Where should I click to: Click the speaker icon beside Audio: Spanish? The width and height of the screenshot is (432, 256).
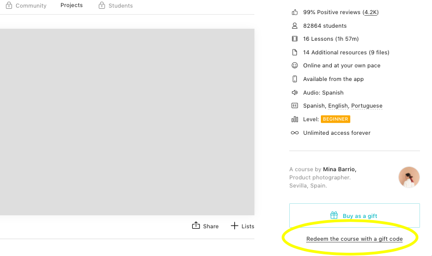click(295, 92)
